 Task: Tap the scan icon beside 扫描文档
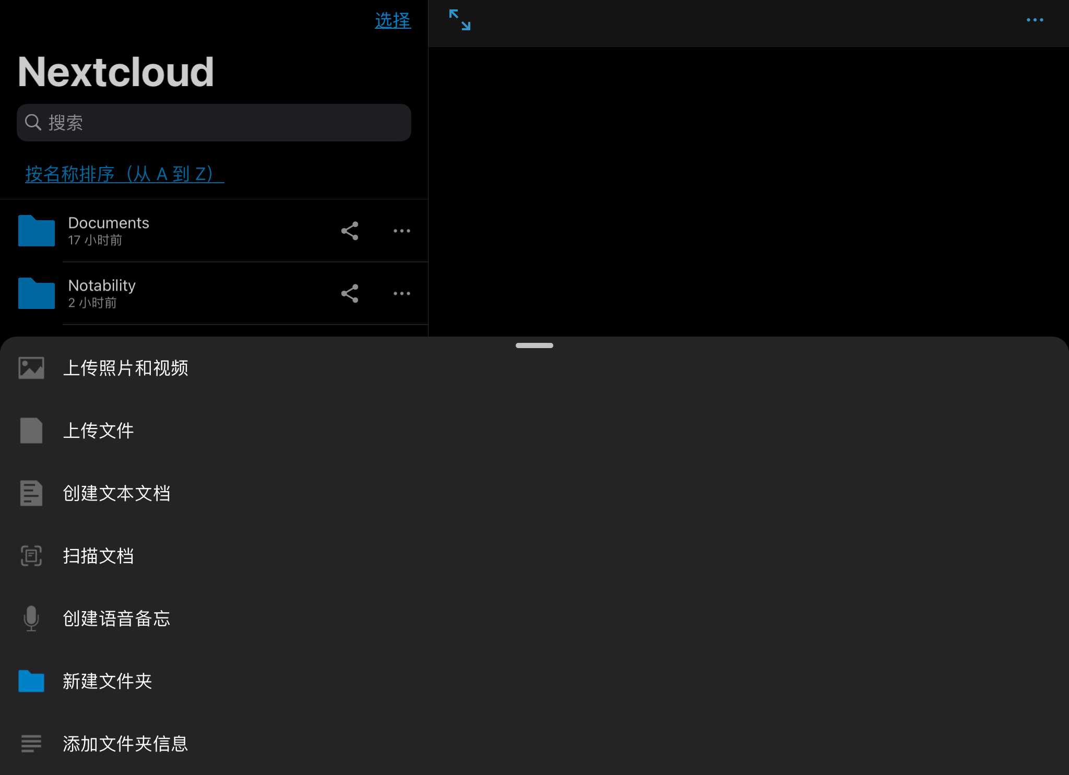tap(31, 556)
